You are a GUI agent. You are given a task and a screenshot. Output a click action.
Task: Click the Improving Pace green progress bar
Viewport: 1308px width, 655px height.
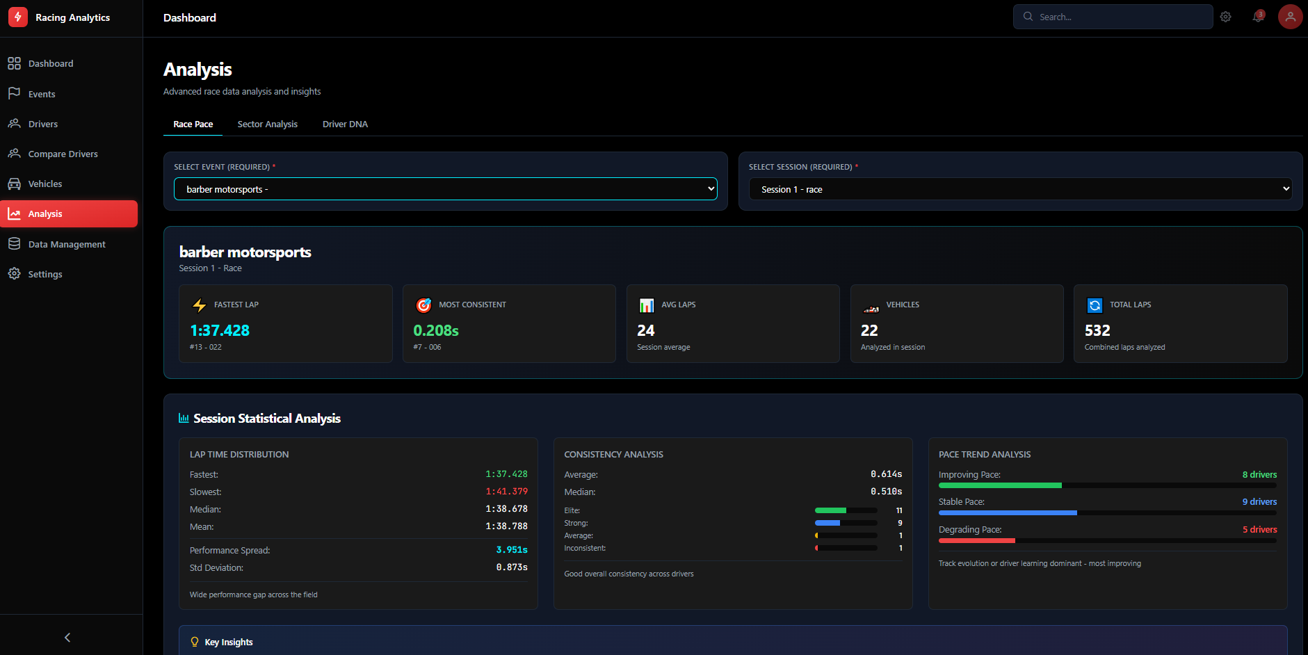point(1000,485)
